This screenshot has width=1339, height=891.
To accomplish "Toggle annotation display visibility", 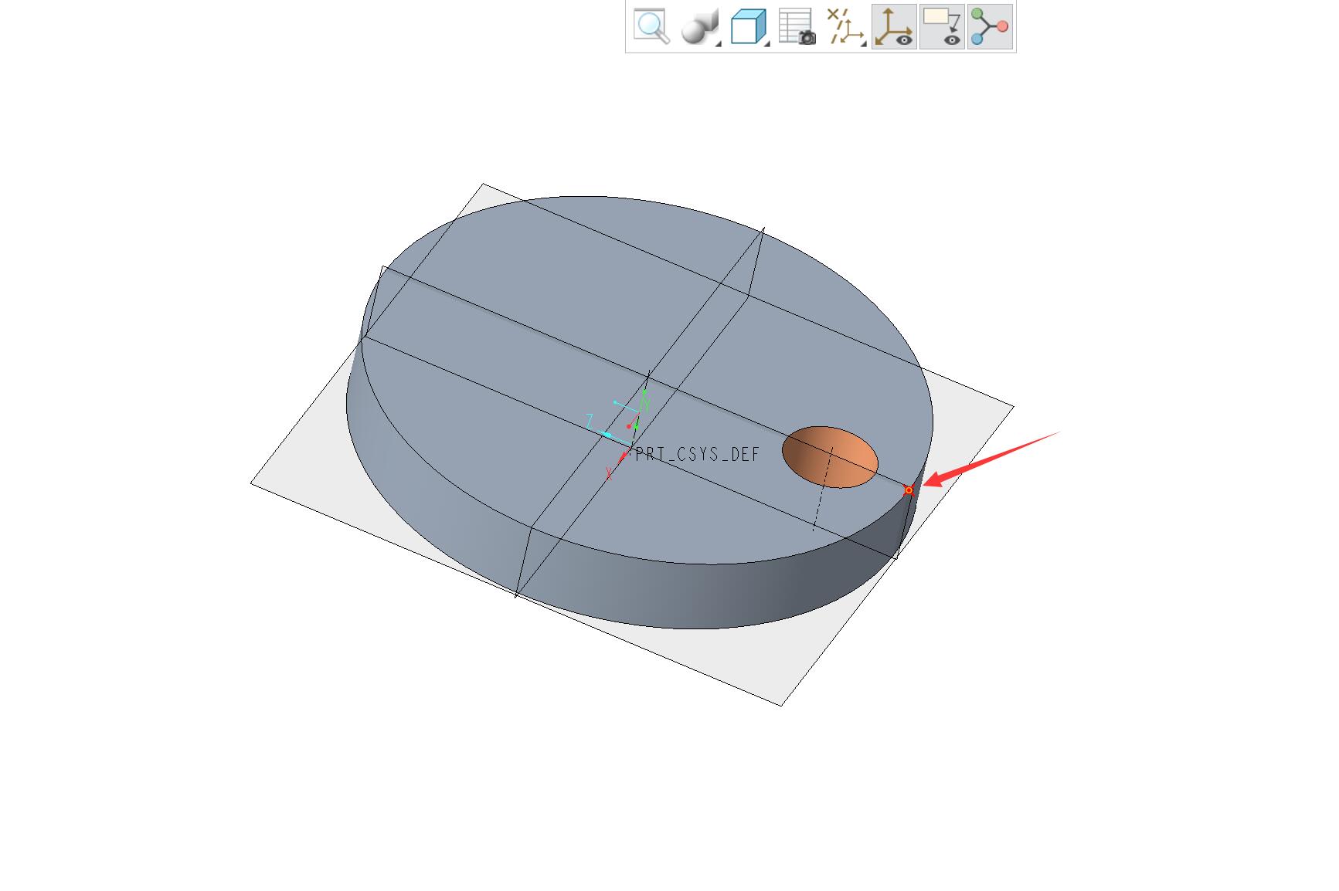I will (942, 27).
